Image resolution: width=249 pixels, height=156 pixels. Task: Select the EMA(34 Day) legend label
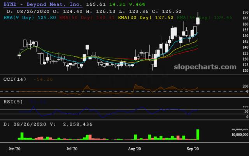coord(194,17)
